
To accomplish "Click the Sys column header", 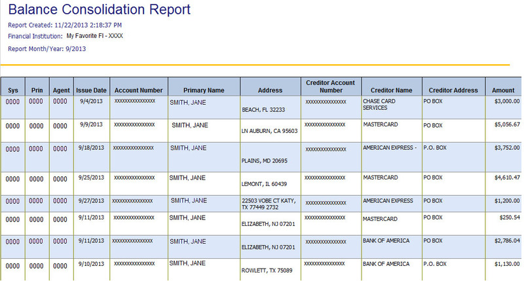I will click(12, 90).
